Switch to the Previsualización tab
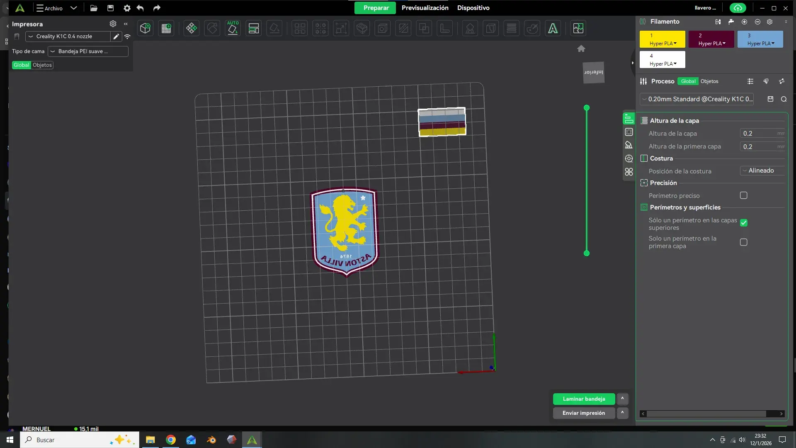Image resolution: width=796 pixels, height=448 pixels. 425,8
